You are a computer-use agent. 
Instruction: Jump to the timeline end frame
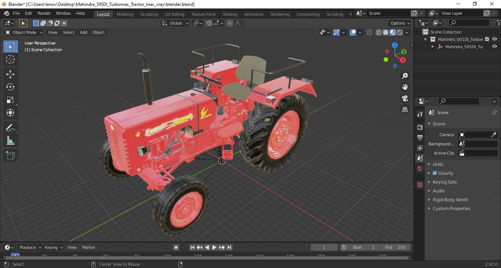point(229,247)
